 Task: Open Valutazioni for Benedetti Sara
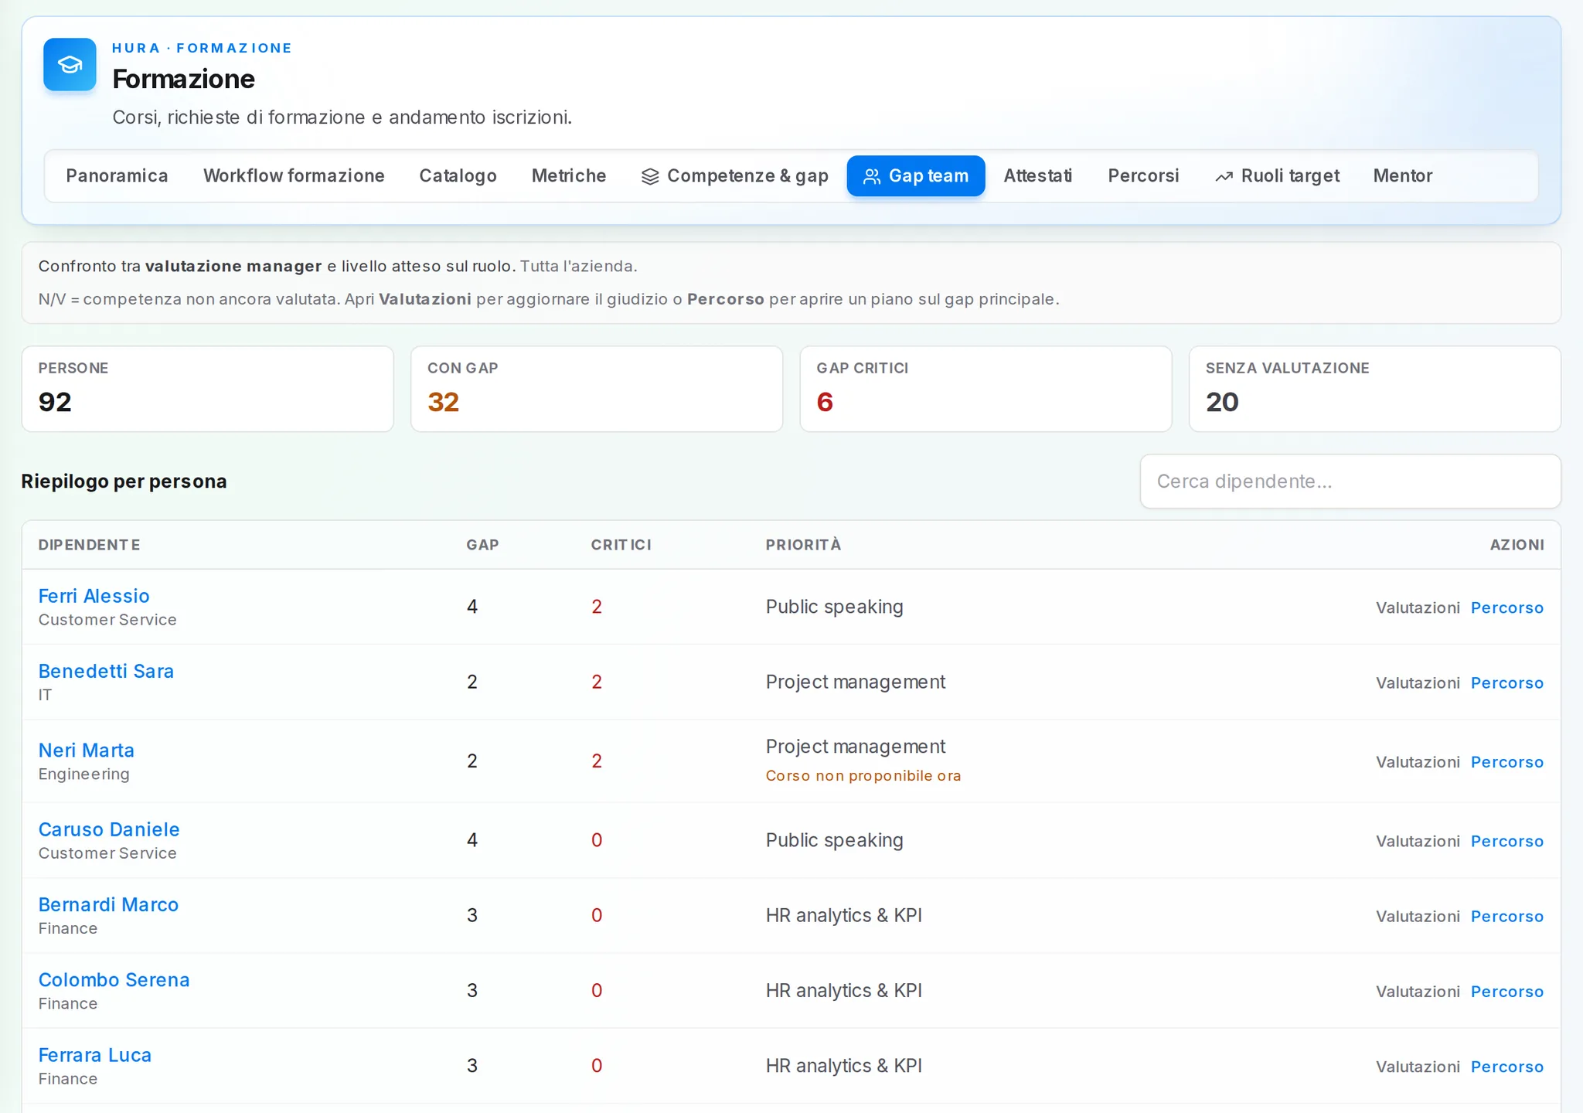[x=1418, y=682]
